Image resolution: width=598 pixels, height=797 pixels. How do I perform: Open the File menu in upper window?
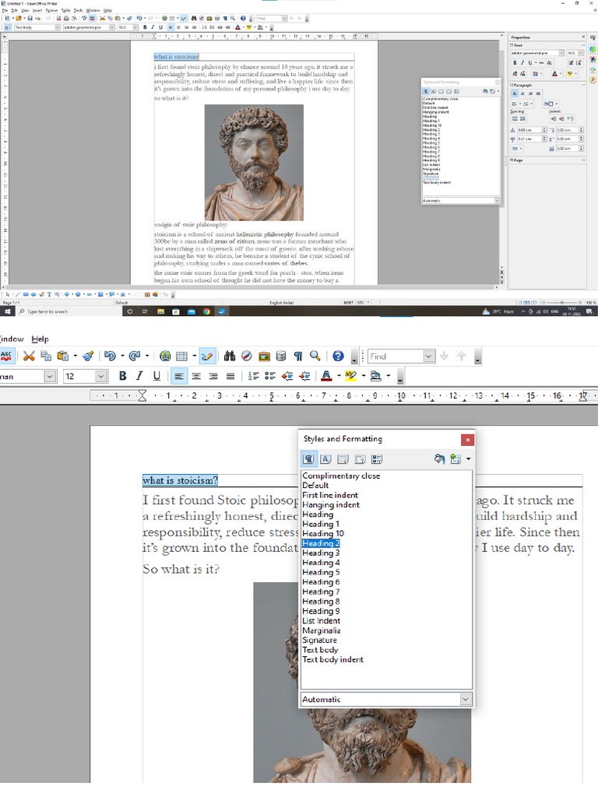[5, 10]
